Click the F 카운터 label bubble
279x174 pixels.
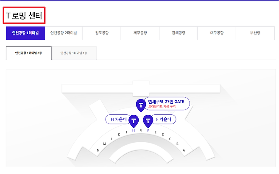tap(164, 119)
